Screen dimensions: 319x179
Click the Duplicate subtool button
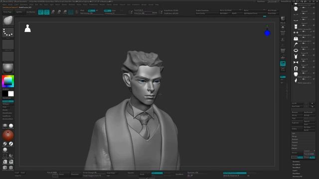(x=297, y=123)
